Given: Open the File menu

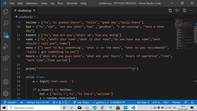Looking at the screenshot, I should pos(12,3).
